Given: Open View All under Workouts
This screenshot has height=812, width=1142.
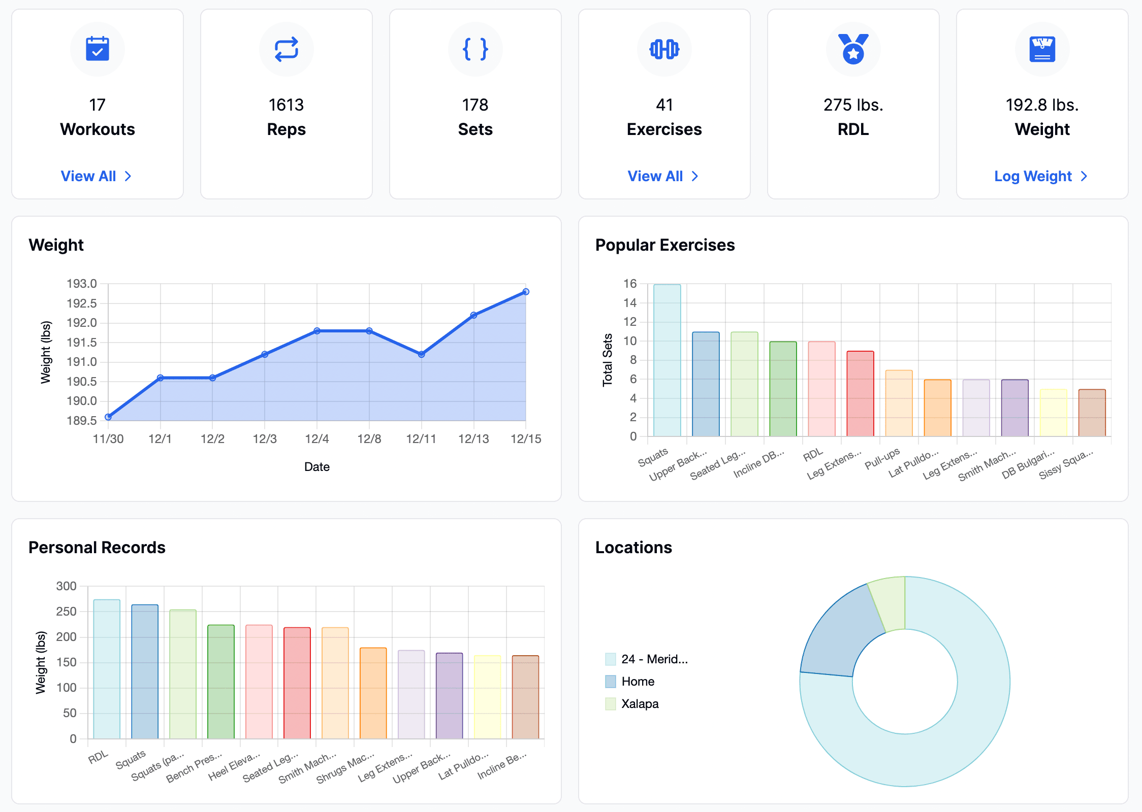Looking at the screenshot, I should point(97,176).
